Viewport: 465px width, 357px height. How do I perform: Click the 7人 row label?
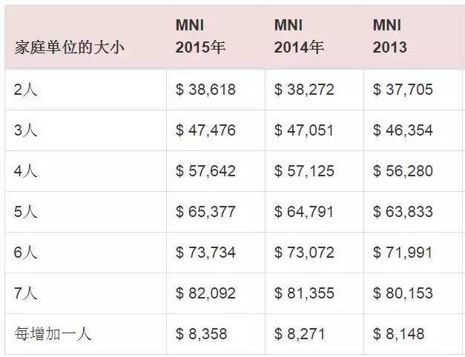(x=25, y=293)
